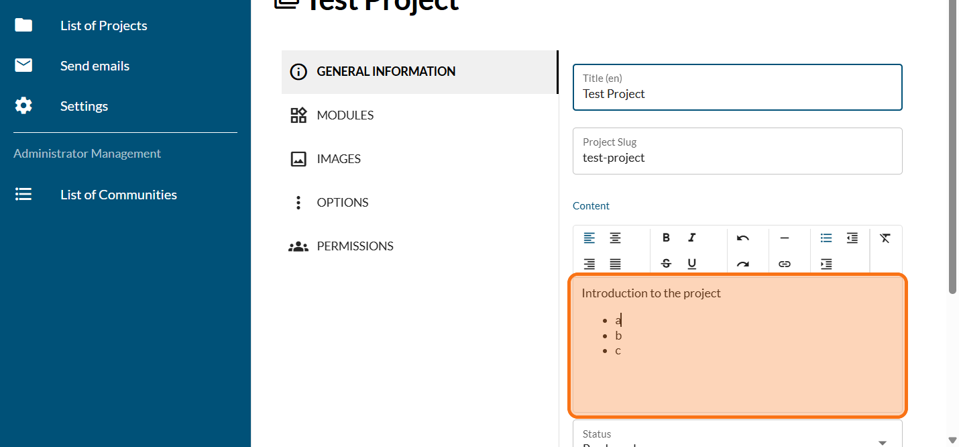Switch to the Permissions tab
959x447 pixels.
click(355, 246)
